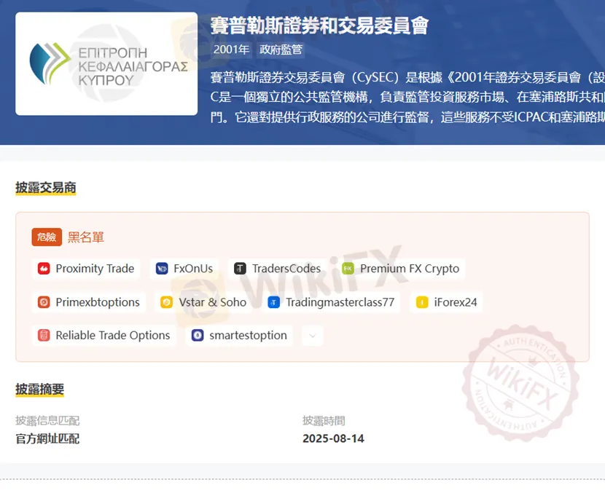Click the CySEC regulator logo thumbnail
The width and height of the screenshot is (605, 493).
[x=106, y=63]
